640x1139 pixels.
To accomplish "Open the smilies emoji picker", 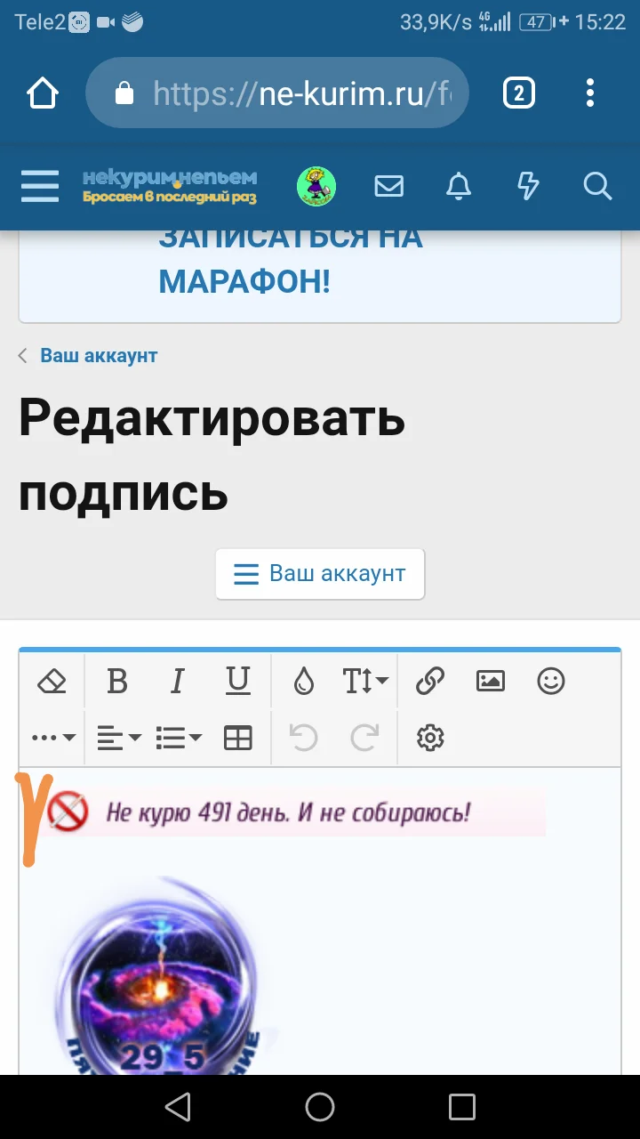I will coord(551,683).
